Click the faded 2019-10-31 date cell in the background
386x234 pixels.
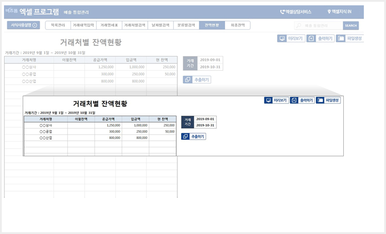[210, 67]
